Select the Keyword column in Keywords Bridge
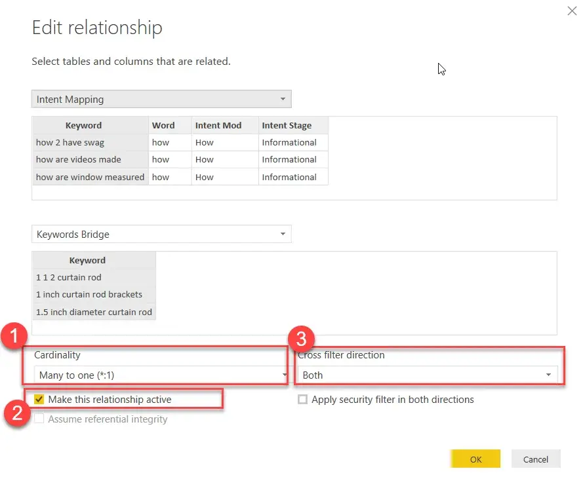Viewport: 585px width, 492px height. click(x=87, y=260)
